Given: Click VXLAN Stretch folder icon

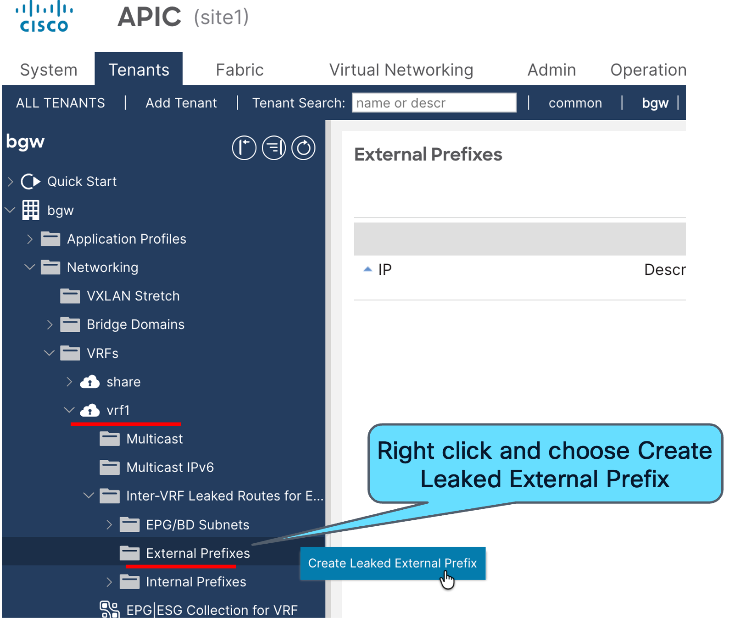Looking at the screenshot, I should pyautogui.click(x=70, y=295).
